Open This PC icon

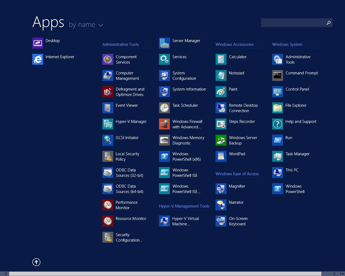click(x=278, y=172)
